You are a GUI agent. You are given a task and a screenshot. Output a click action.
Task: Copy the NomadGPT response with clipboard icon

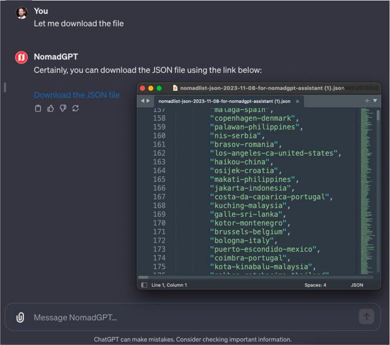[x=38, y=108]
